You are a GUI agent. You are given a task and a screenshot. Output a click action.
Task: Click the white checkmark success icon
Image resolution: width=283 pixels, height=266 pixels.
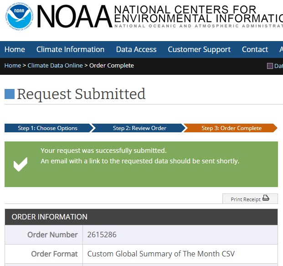click(21, 164)
